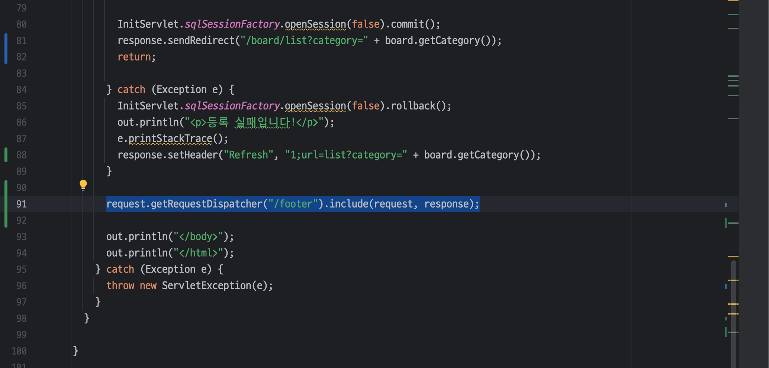This screenshot has height=368, width=769.
Task: Click the "</body>" println line
Action: tap(170, 237)
